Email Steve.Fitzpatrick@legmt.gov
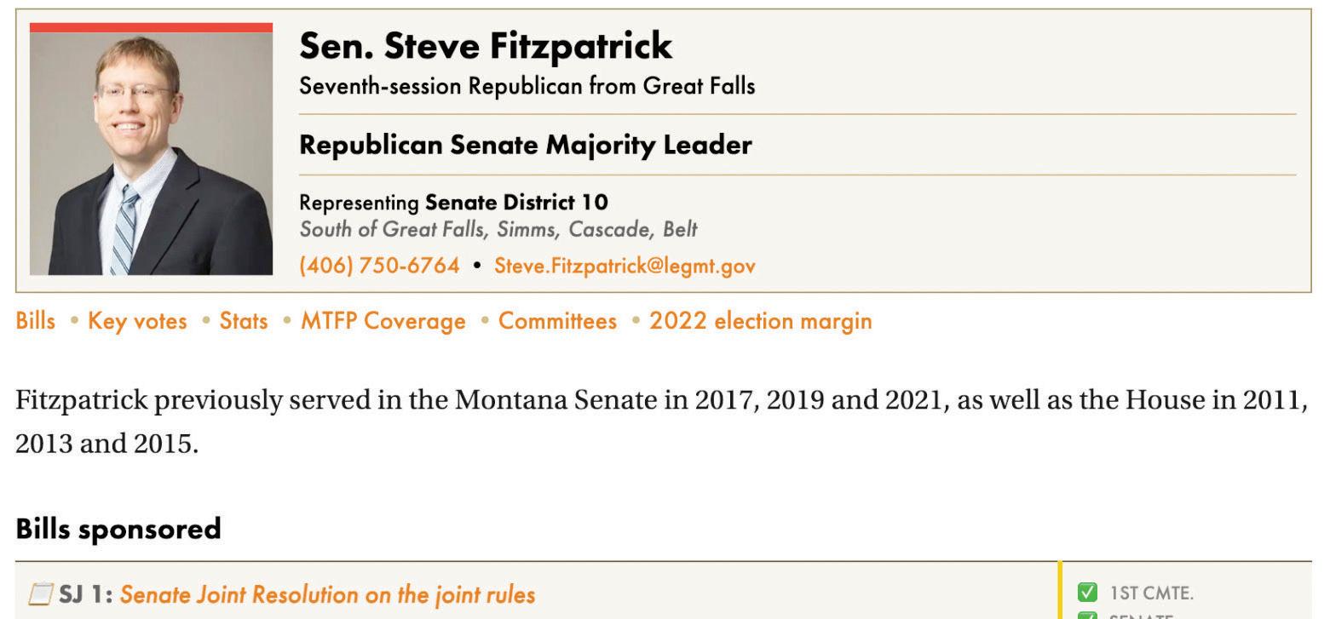 point(625,266)
